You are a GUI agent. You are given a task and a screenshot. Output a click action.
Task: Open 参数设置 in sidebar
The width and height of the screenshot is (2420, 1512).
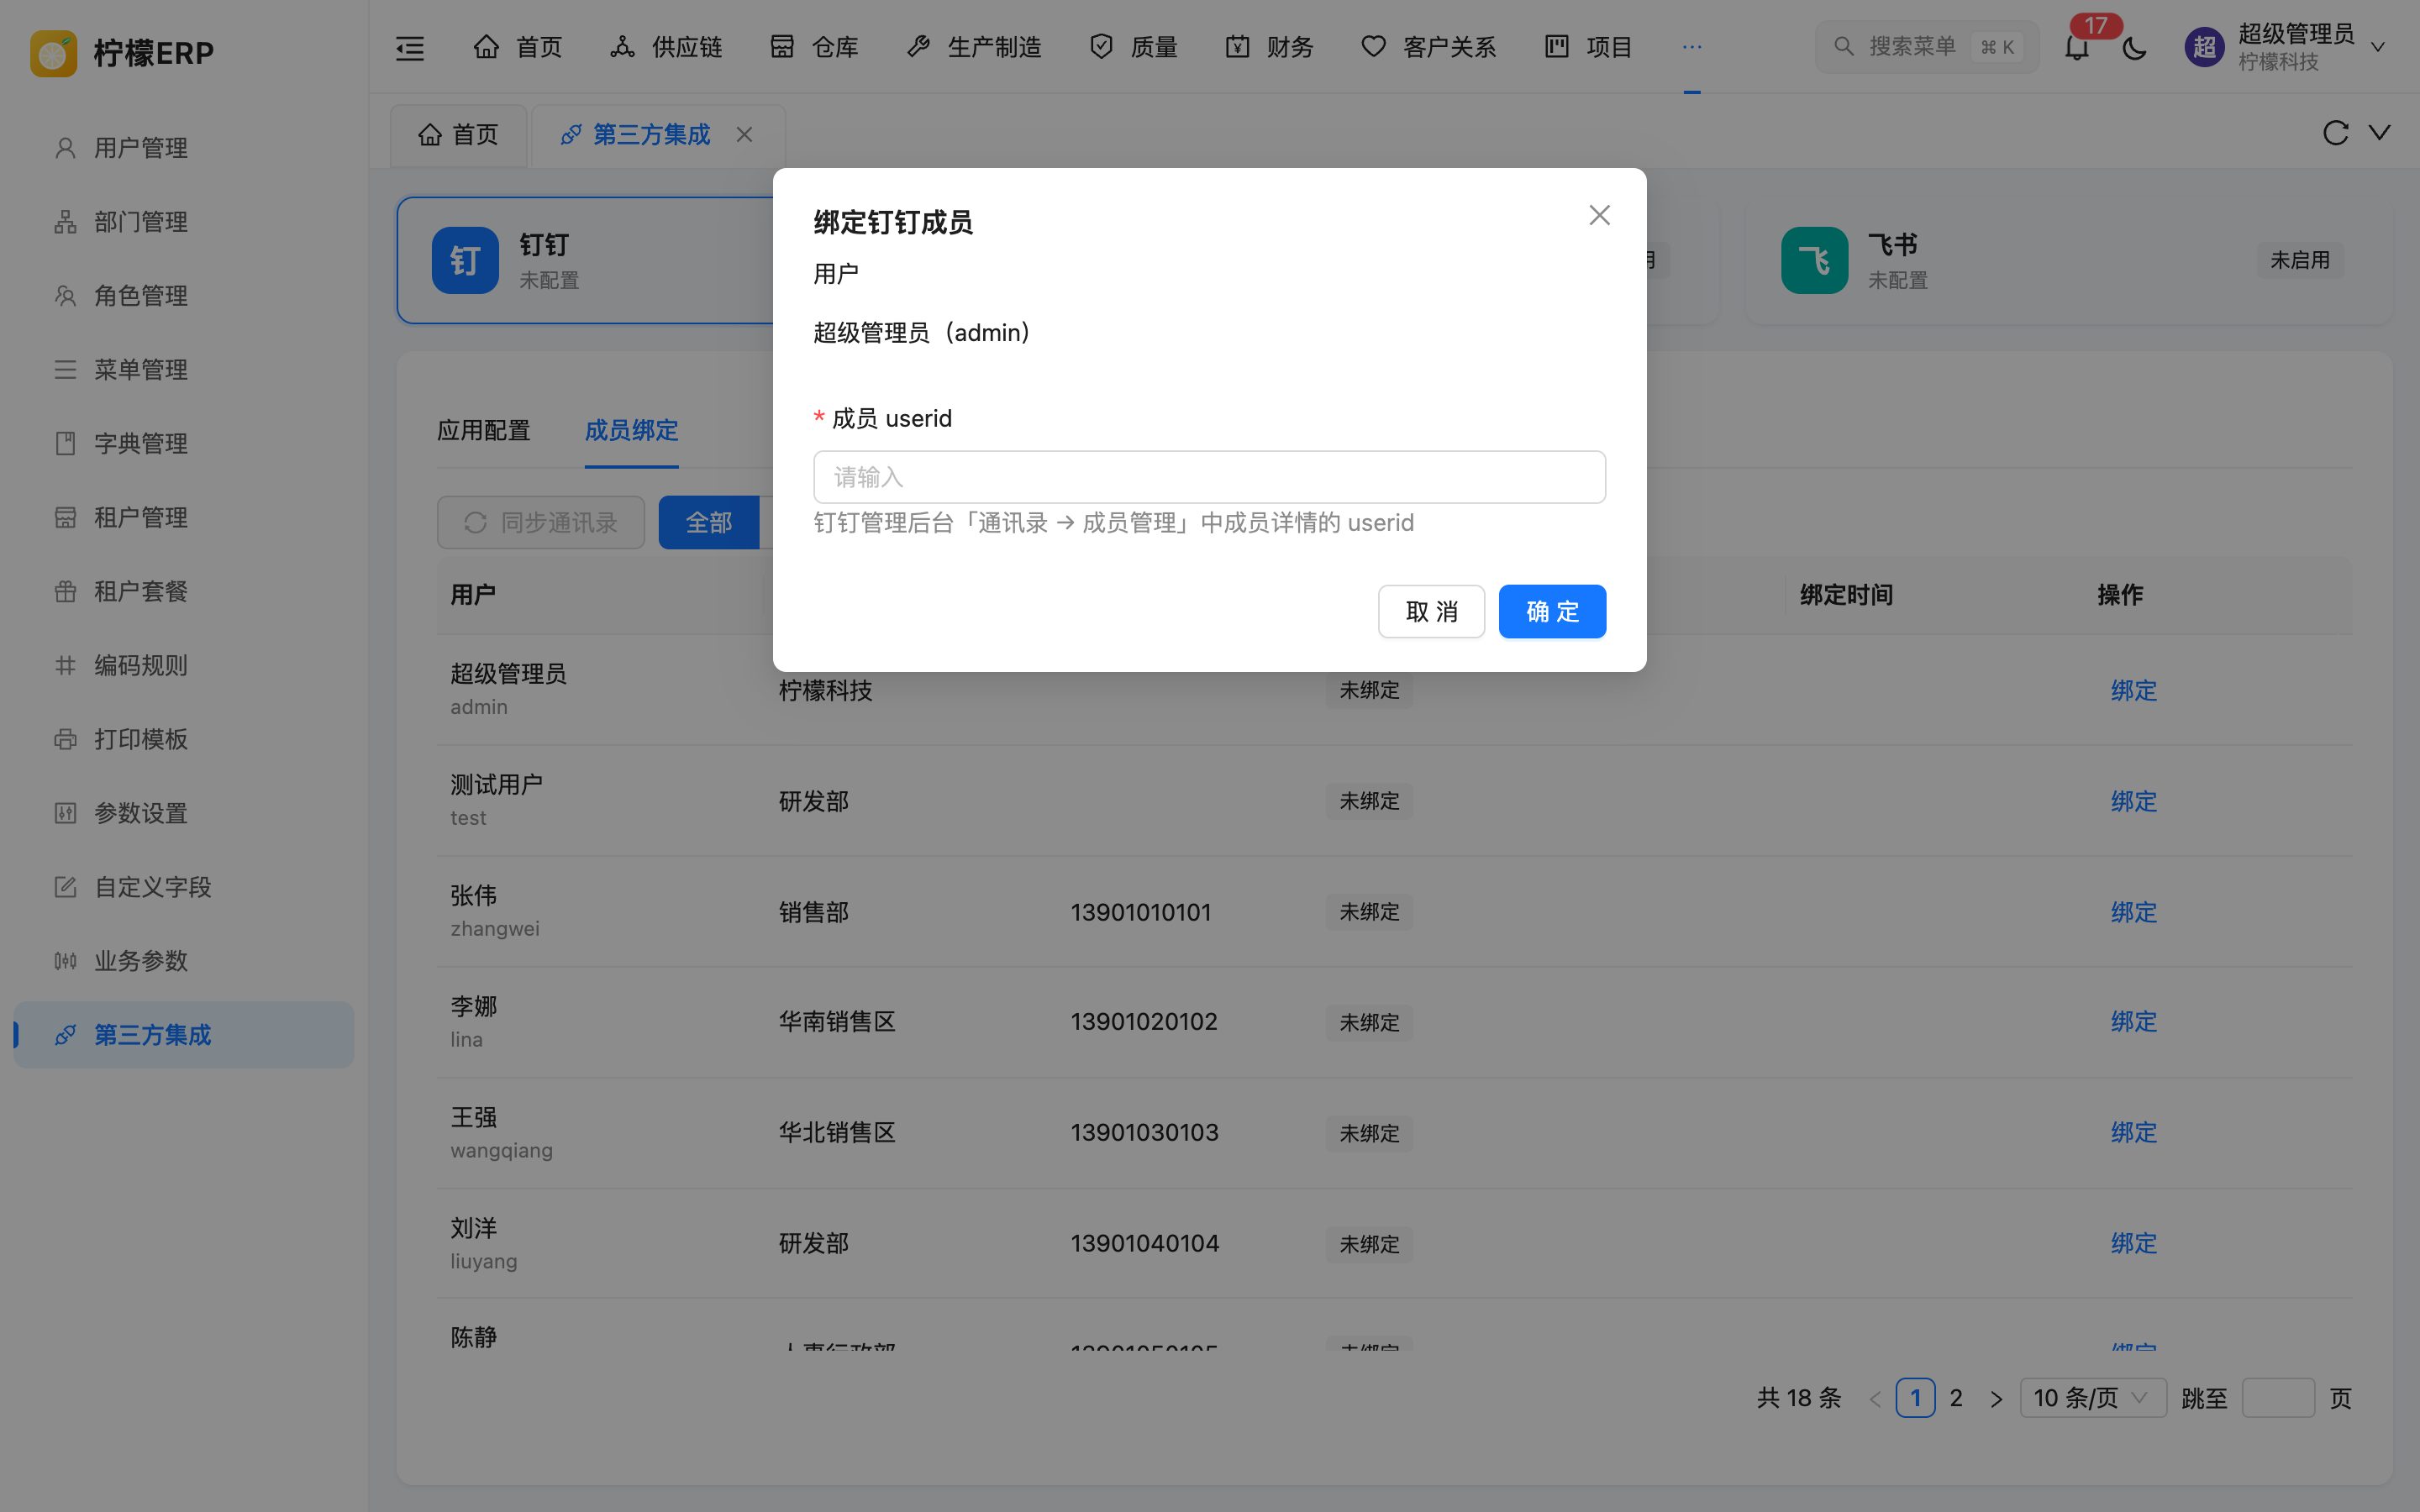click(x=184, y=814)
